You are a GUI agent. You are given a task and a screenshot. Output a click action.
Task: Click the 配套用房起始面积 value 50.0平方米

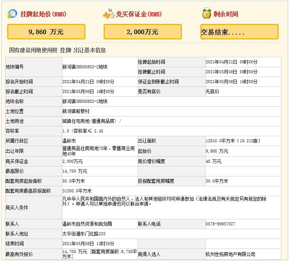tap(74, 181)
